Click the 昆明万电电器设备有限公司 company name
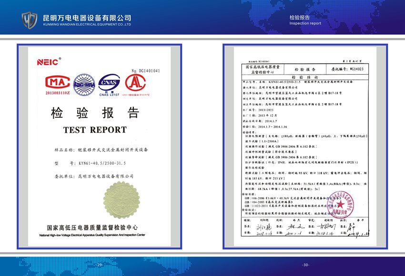 (x=87, y=17)
